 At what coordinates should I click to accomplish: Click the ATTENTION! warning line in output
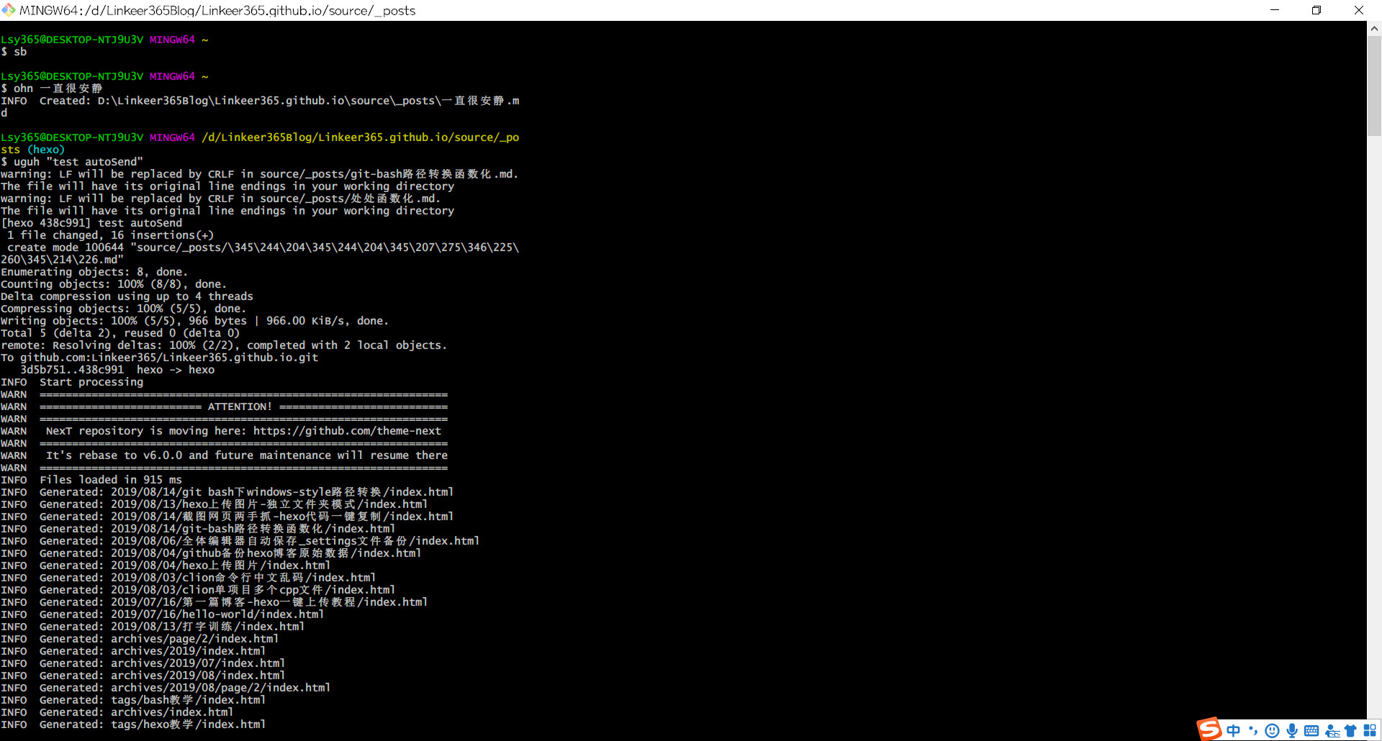[x=240, y=406]
